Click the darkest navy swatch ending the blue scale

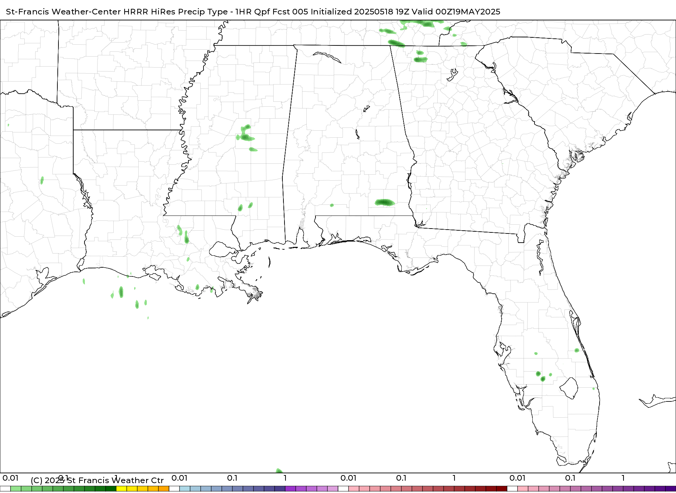click(280, 489)
